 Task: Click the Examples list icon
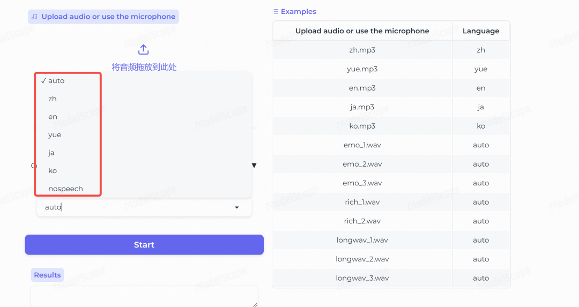point(275,11)
